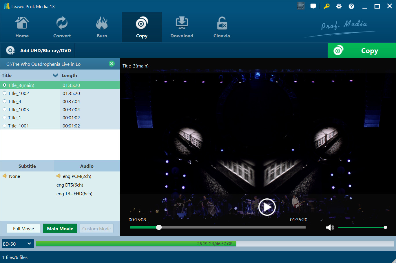Viewport: 396px width, 263px height.
Task: Choose Custom Mode copy option
Action: pyautogui.click(x=96, y=229)
